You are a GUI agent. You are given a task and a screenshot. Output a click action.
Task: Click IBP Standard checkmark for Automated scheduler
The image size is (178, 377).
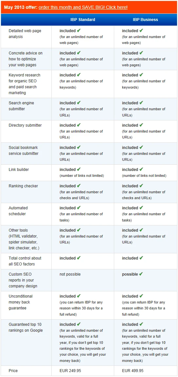point(79,208)
